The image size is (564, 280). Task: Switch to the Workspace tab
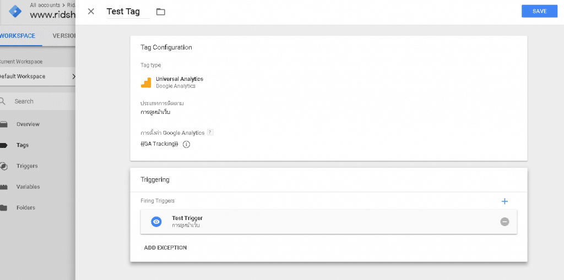pos(18,36)
